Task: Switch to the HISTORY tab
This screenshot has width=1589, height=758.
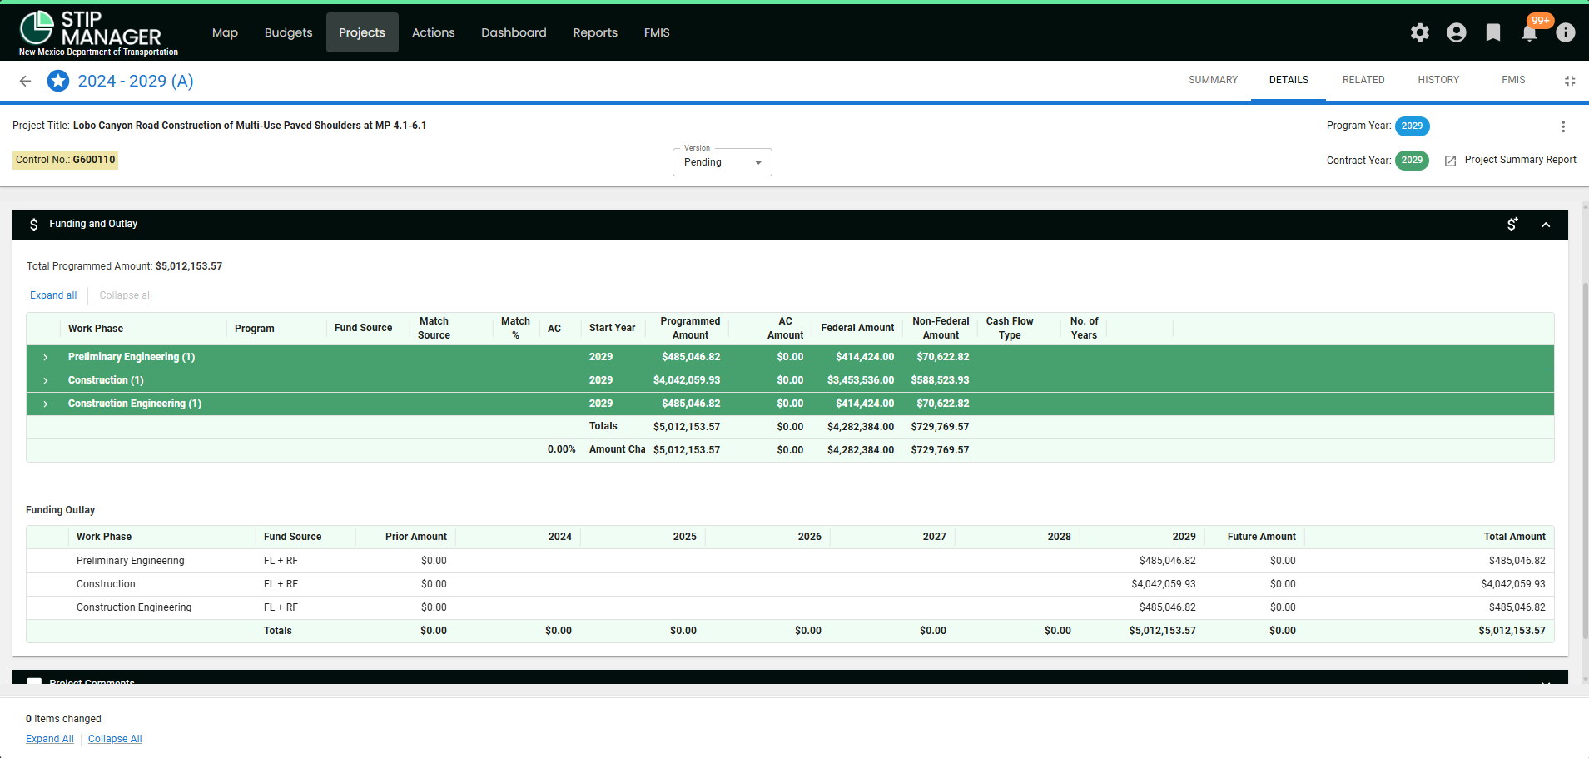Action: click(1438, 80)
